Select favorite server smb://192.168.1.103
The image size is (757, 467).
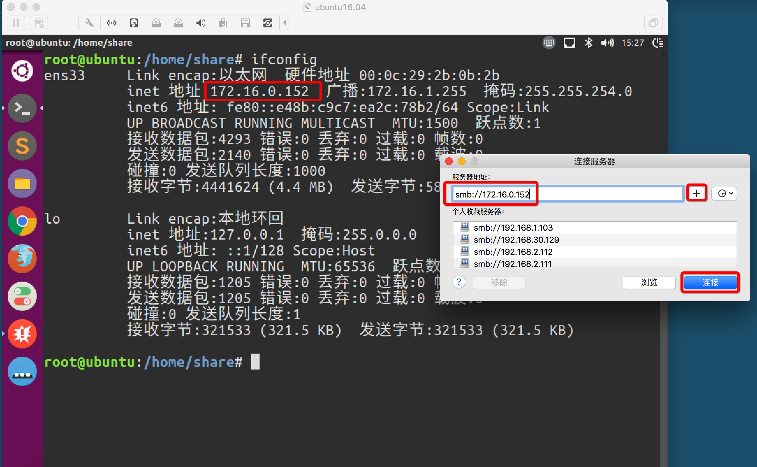click(513, 227)
